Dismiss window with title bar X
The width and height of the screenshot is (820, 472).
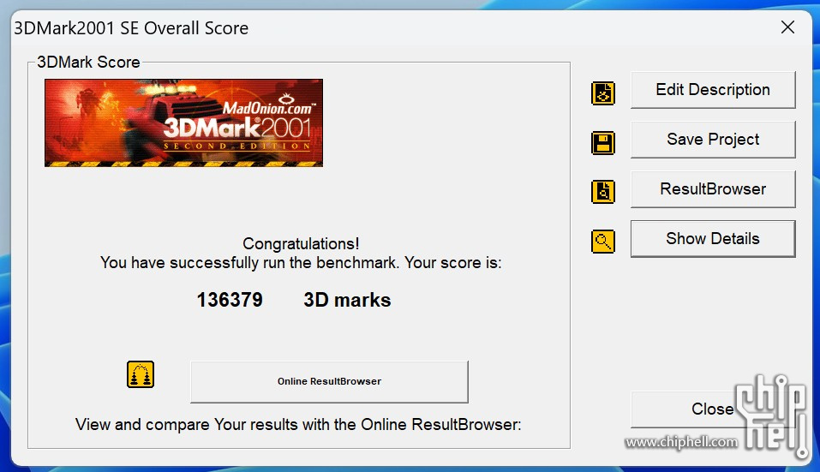point(787,27)
